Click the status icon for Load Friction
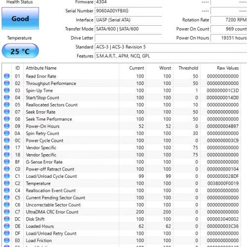The width and height of the screenshot is (247, 247). 7,241
